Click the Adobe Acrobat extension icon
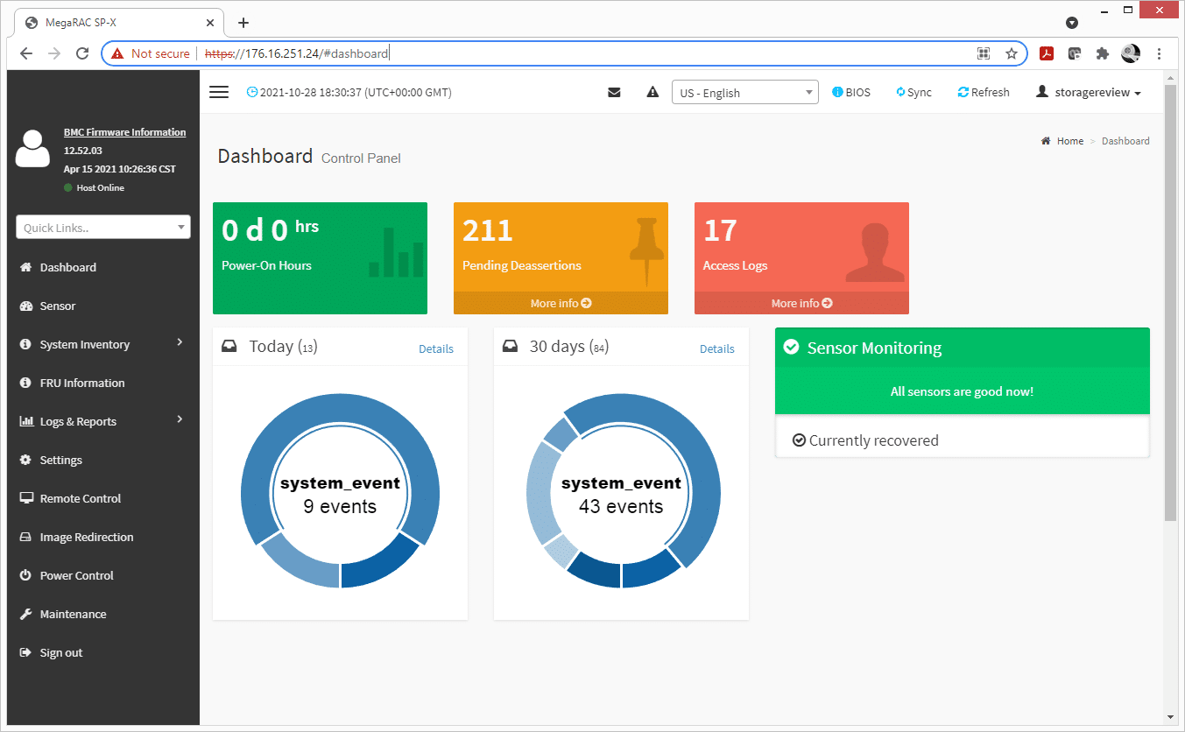The image size is (1185, 732). coord(1047,53)
